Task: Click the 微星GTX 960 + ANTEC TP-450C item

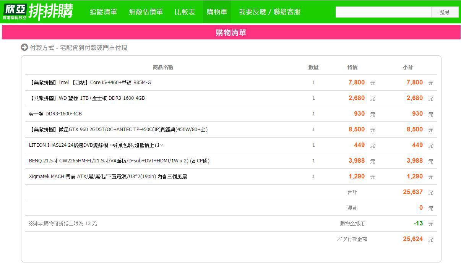Action: coord(118,130)
